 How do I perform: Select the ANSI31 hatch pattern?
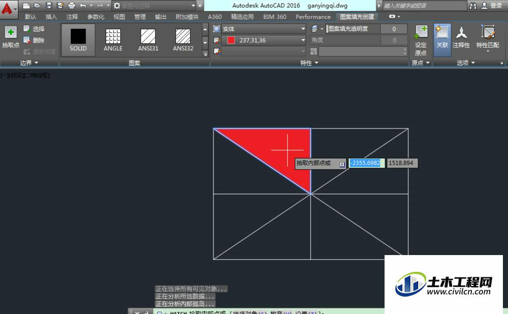click(148, 40)
